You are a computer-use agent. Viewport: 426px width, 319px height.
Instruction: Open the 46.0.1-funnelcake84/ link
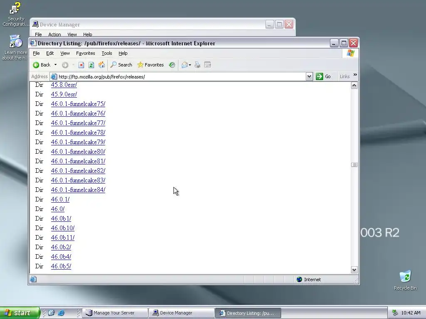(x=78, y=190)
